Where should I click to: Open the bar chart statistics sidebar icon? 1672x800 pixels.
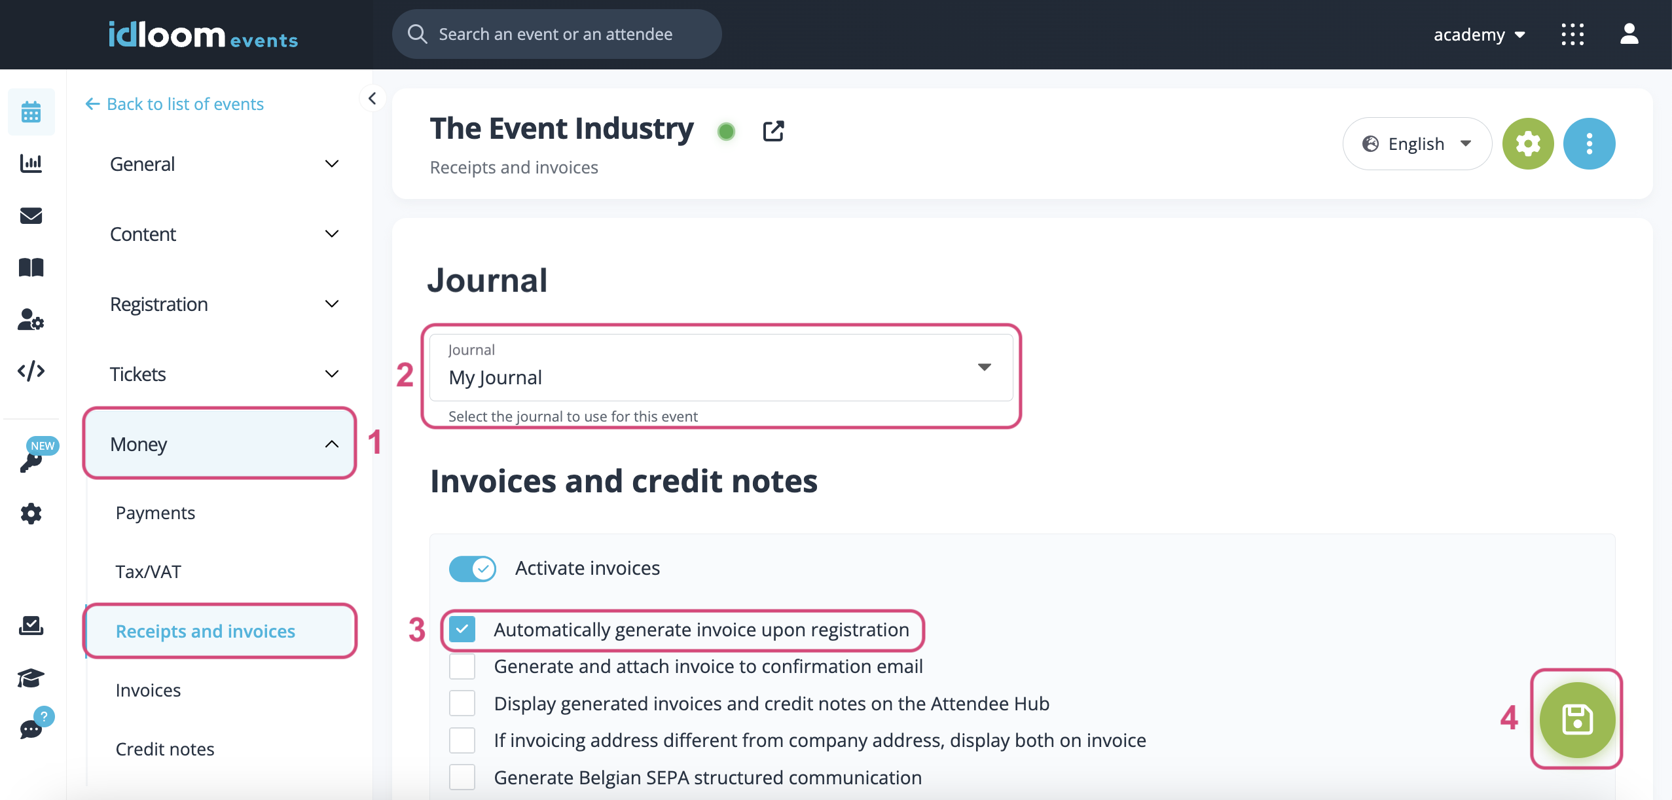click(31, 164)
